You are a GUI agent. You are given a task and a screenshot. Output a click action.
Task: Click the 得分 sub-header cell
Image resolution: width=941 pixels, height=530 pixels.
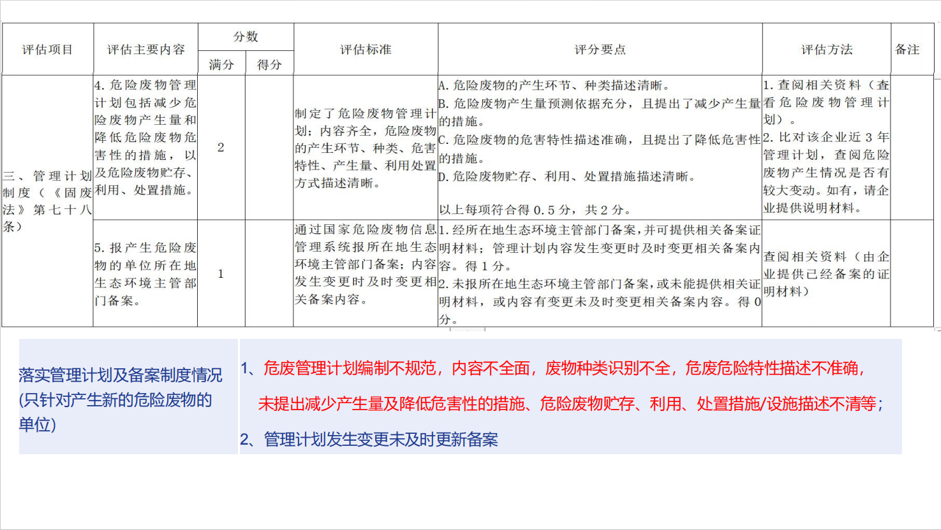pos(269,64)
